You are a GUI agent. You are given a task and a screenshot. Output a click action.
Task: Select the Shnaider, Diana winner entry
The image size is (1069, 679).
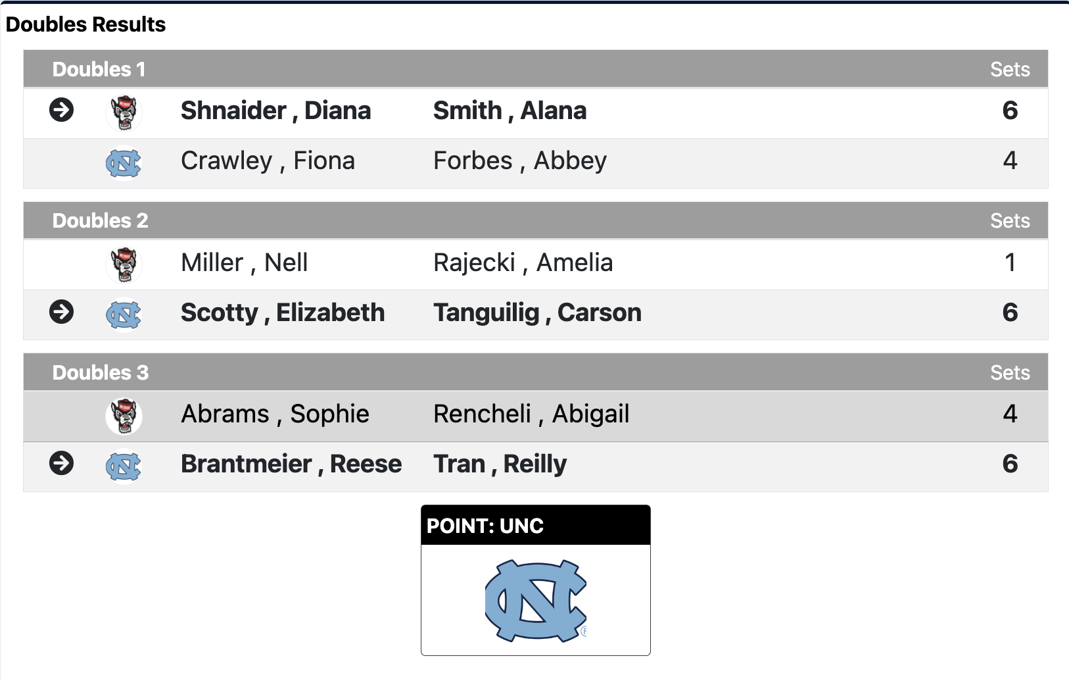pyautogui.click(x=276, y=112)
